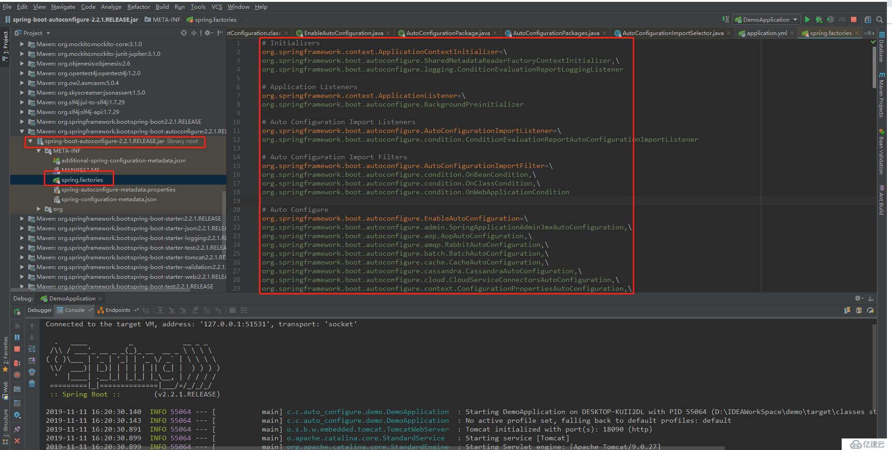Viewport: 892px width, 450px height.
Task: Open the Refactor menu
Action: tap(139, 6)
